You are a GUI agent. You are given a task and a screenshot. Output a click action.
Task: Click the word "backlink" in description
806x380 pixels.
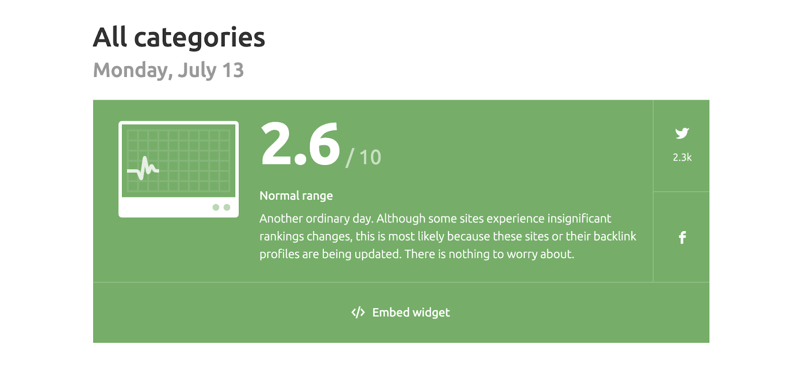pyautogui.click(x=615, y=237)
